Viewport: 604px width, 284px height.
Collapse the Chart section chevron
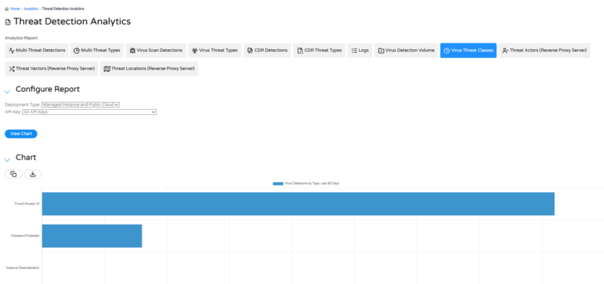[x=7, y=160]
